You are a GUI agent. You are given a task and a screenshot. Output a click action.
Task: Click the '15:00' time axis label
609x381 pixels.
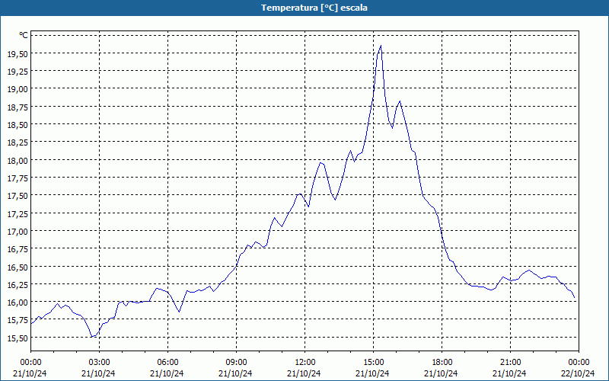pyautogui.click(x=373, y=362)
